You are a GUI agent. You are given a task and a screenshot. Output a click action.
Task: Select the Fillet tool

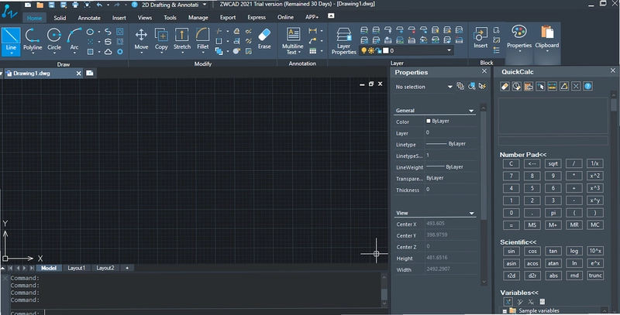point(202,41)
